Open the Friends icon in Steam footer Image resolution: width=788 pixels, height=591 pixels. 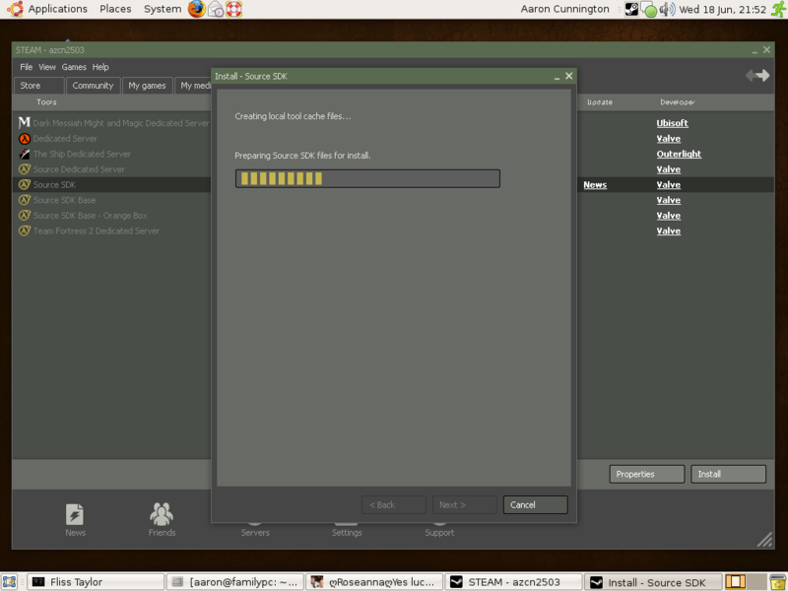(x=162, y=514)
